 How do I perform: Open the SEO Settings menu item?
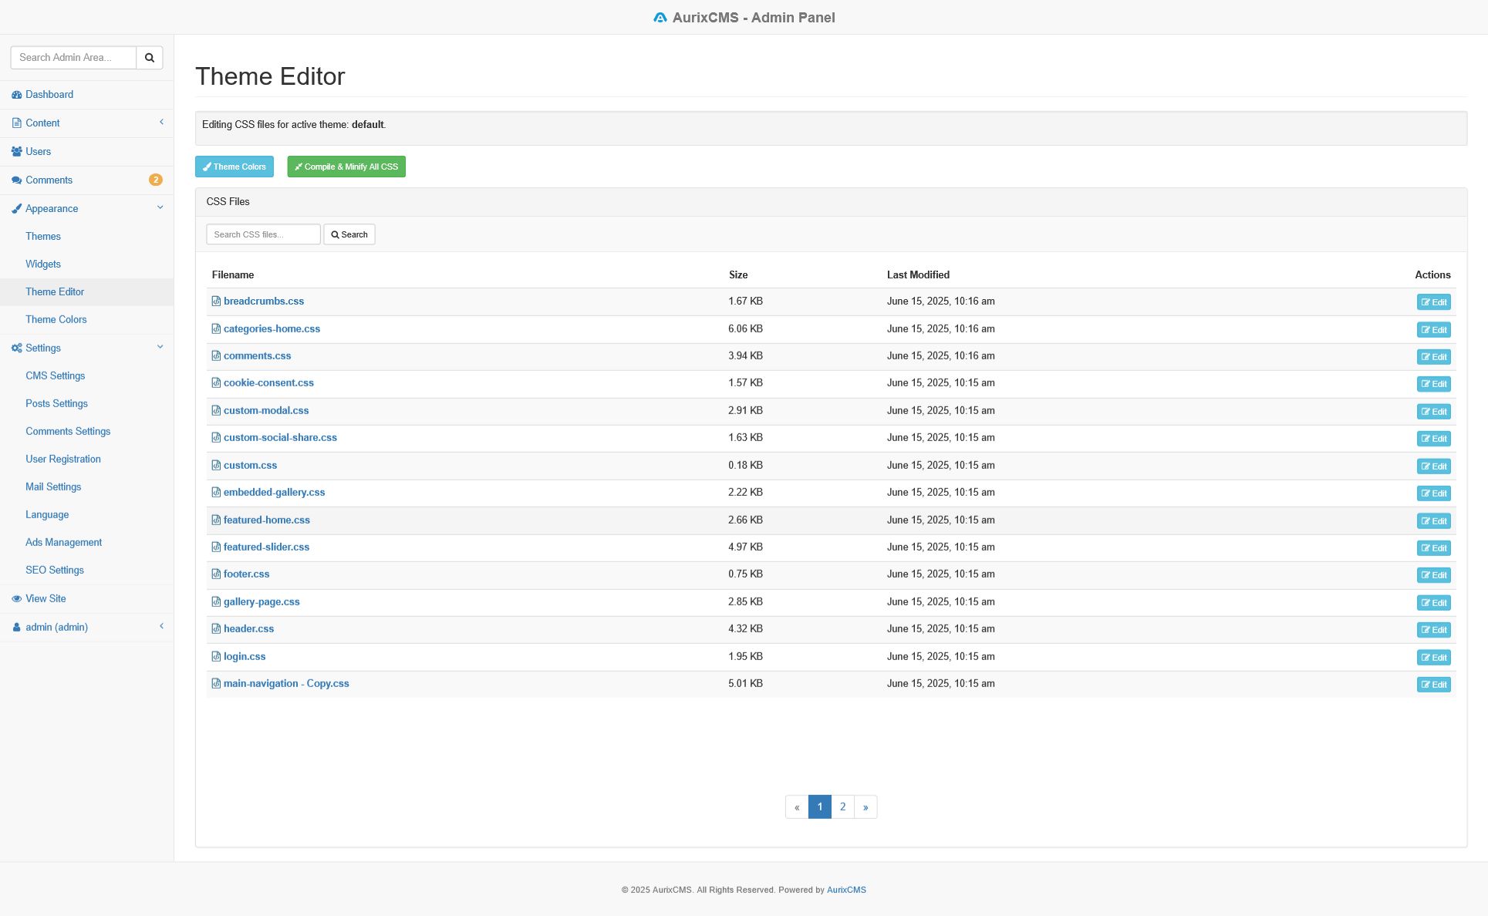54,571
